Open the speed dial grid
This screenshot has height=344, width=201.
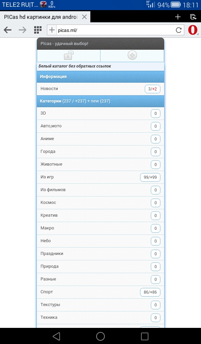38,30
